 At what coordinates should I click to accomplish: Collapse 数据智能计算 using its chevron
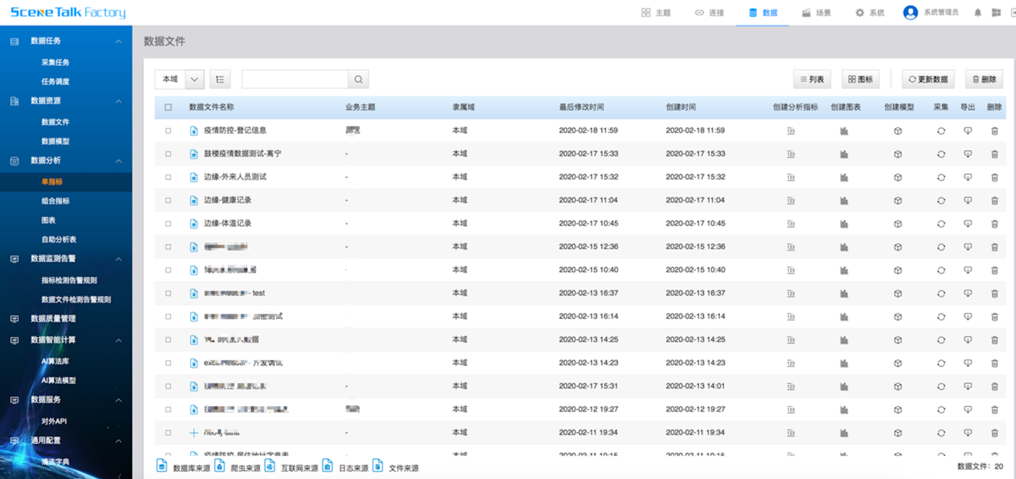coord(118,340)
